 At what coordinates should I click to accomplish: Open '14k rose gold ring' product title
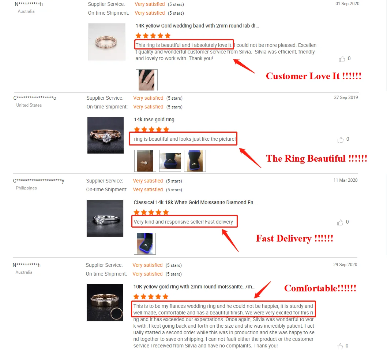pyautogui.click(x=154, y=119)
